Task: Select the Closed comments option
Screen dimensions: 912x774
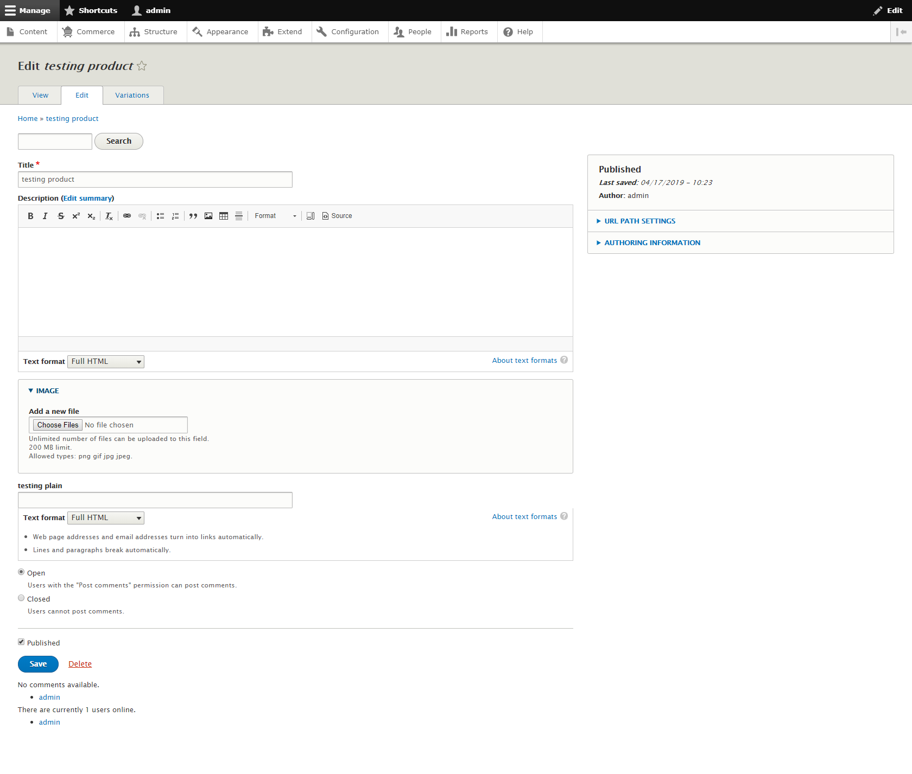Action: tap(21, 598)
